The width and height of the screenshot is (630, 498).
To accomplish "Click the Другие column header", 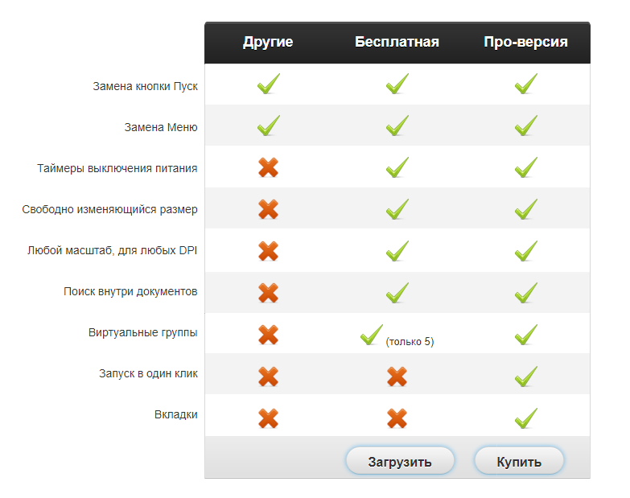I will pyautogui.click(x=268, y=42).
